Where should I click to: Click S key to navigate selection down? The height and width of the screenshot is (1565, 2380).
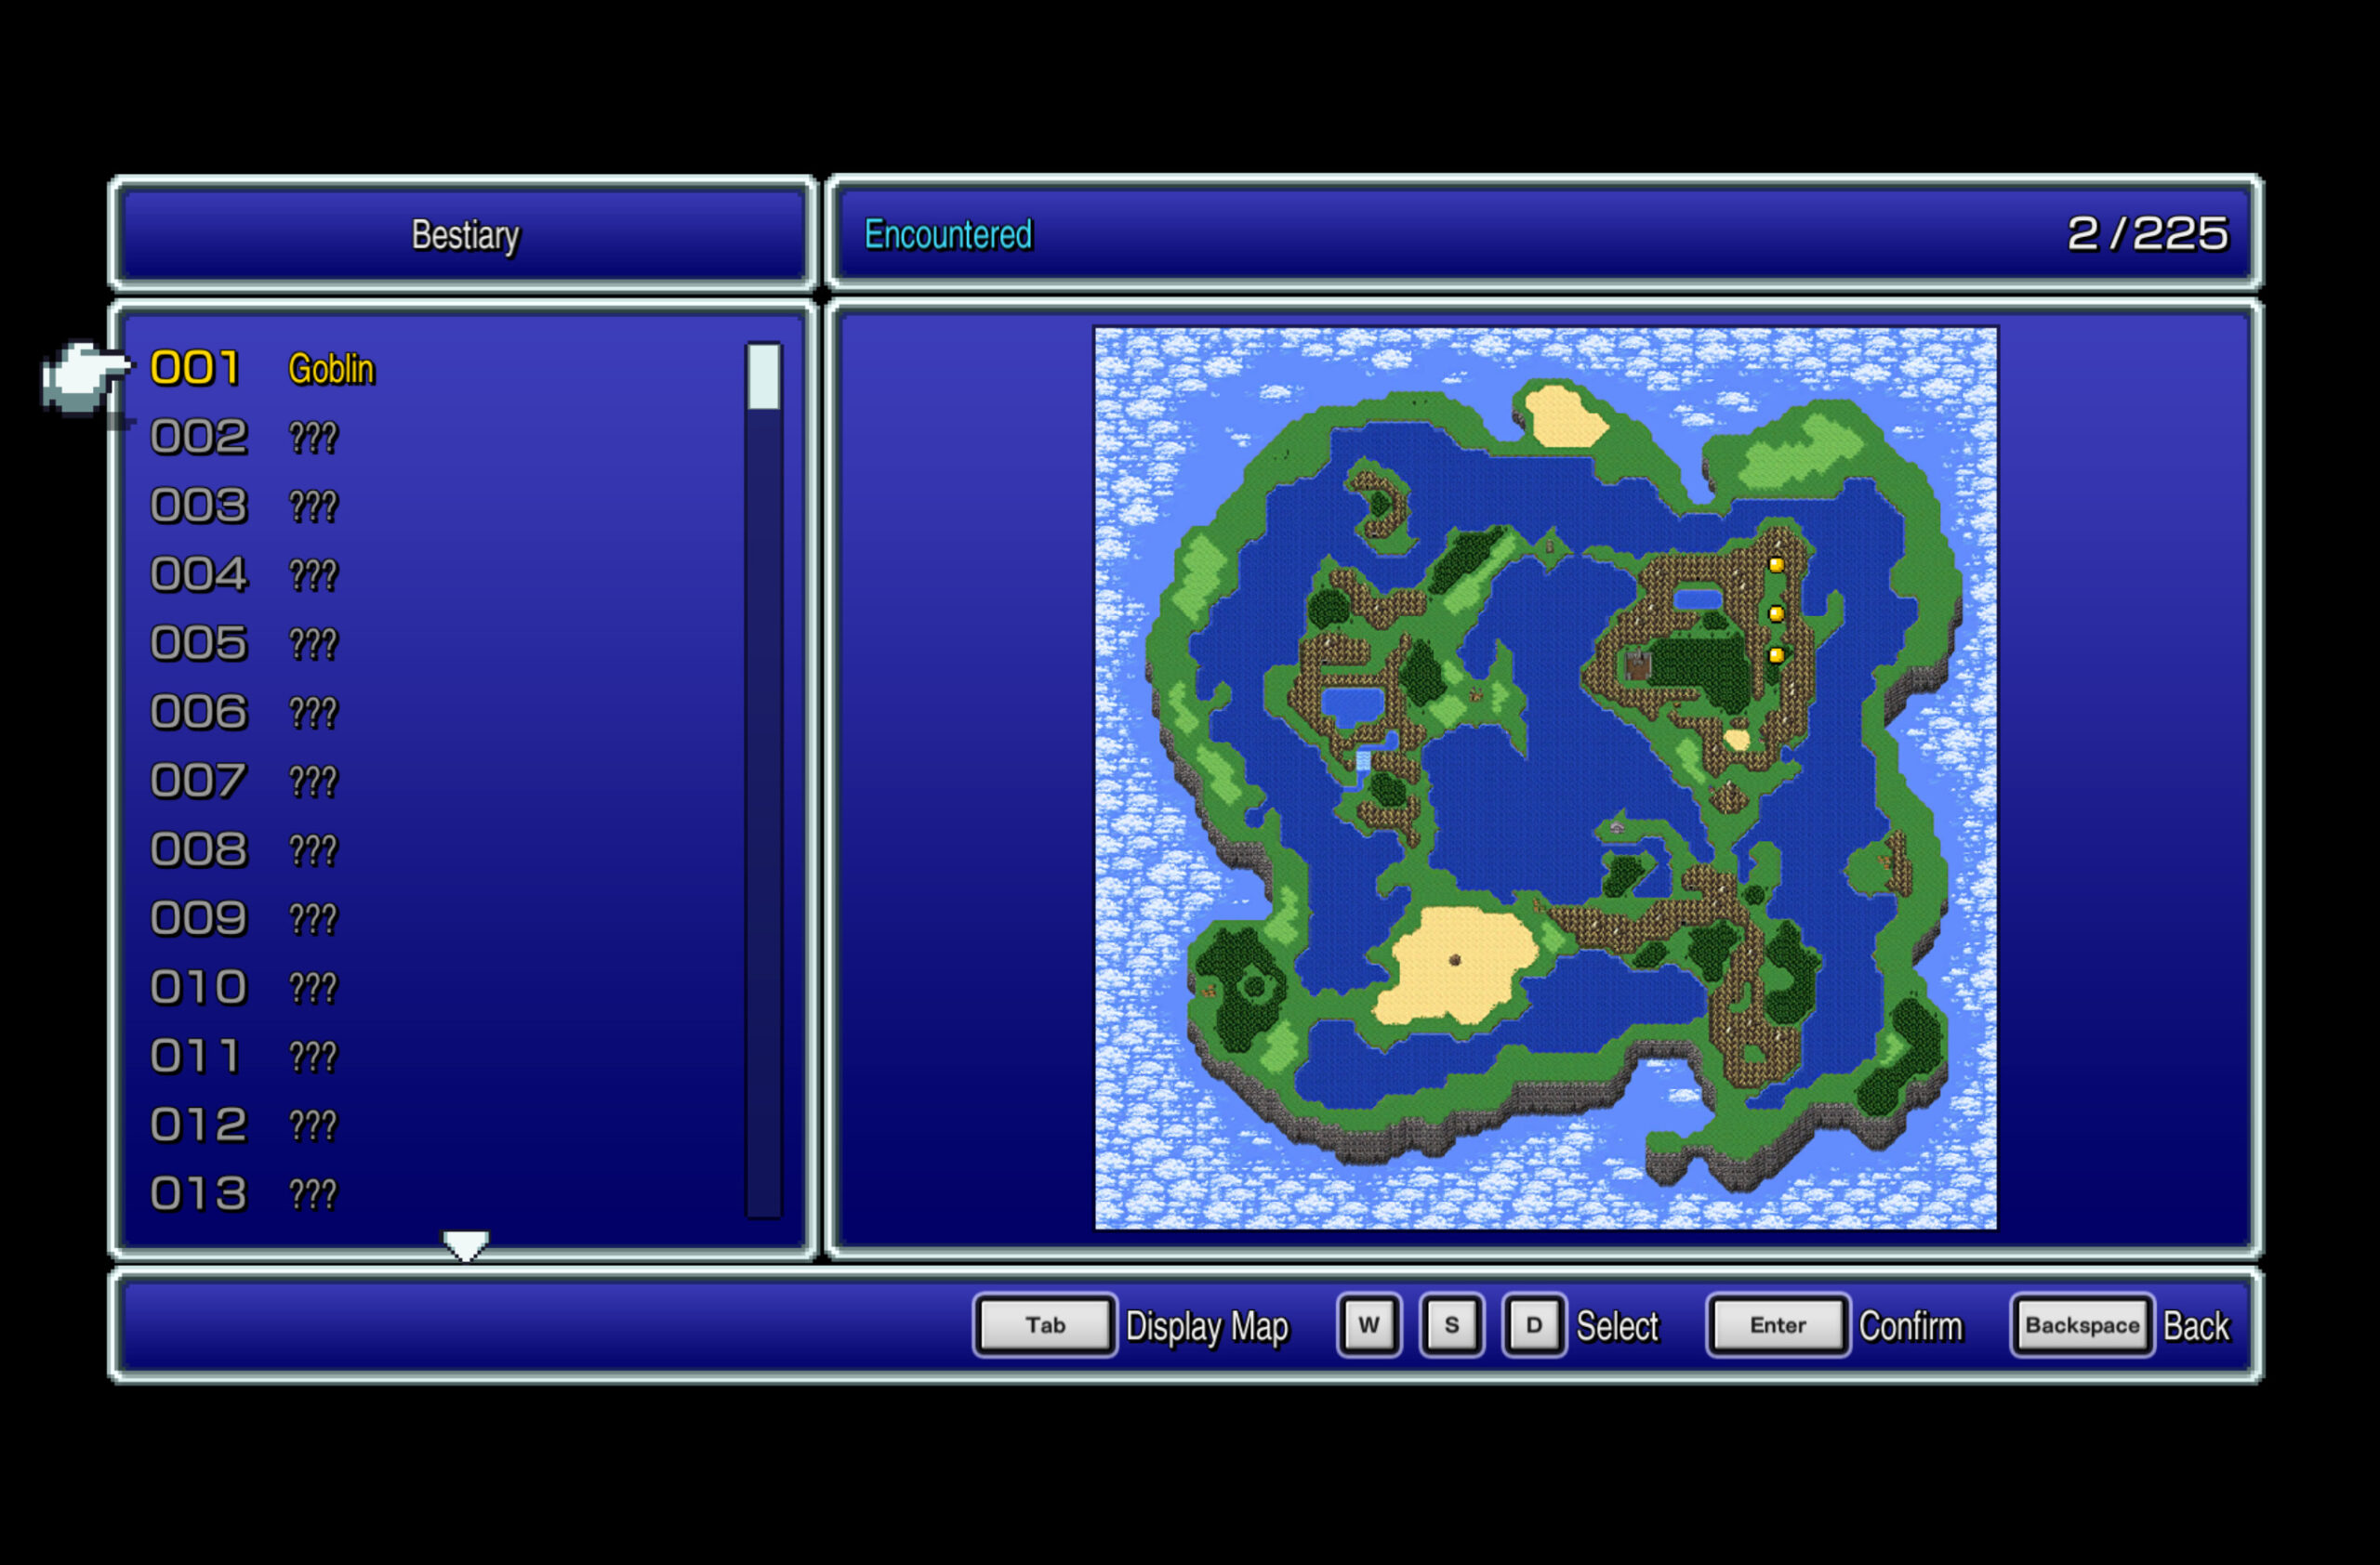[1440, 1329]
